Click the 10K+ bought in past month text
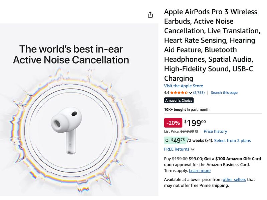This screenshot has width=267, height=200. tap(187, 110)
